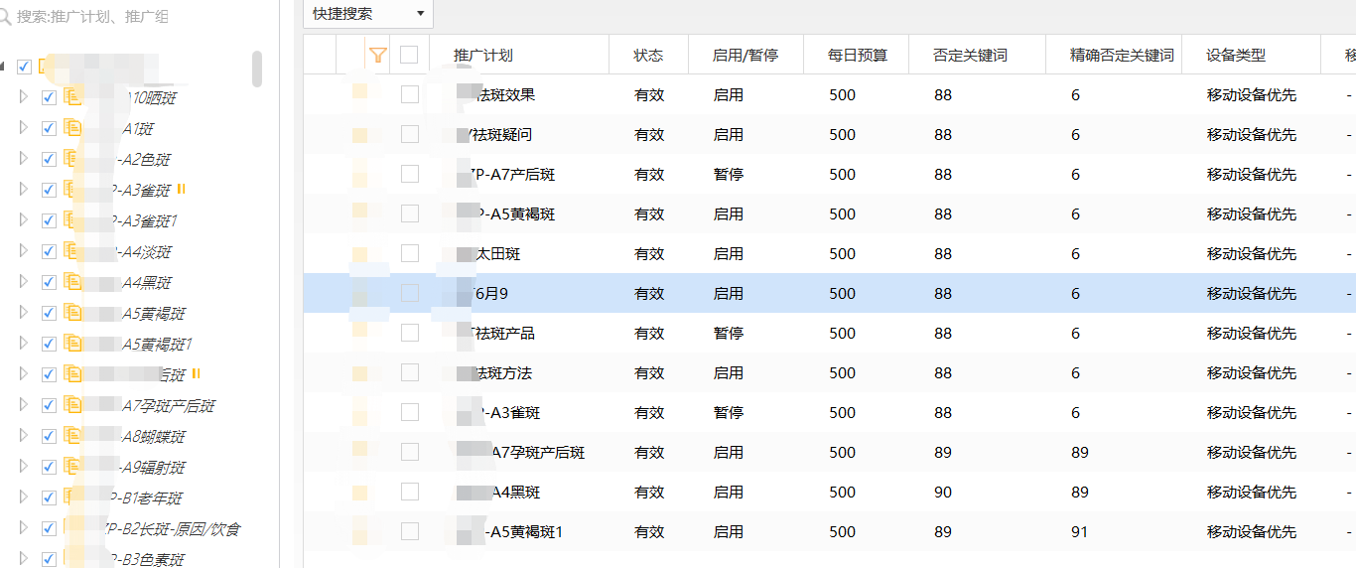Screen dimensions: 1356x568
Task: Click the magnifier icon in the search box
Action: tap(7, 17)
